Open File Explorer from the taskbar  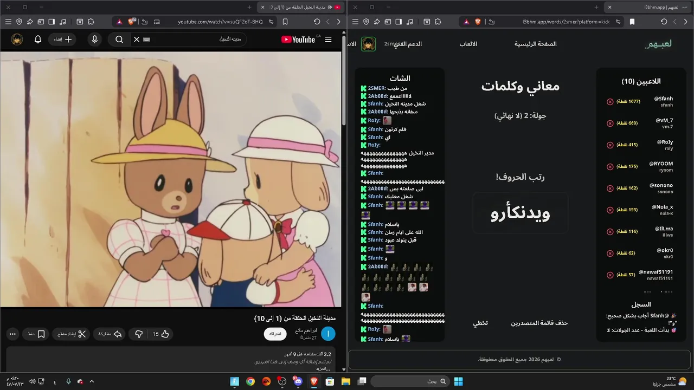coord(345,381)
